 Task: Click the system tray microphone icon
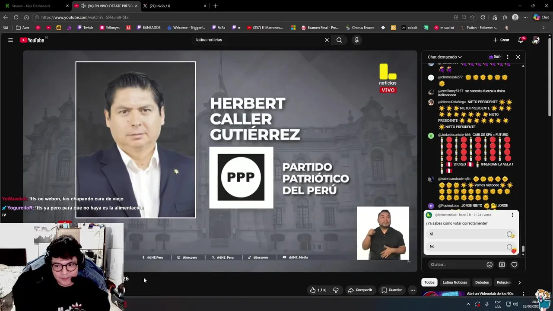click(486, 304)
